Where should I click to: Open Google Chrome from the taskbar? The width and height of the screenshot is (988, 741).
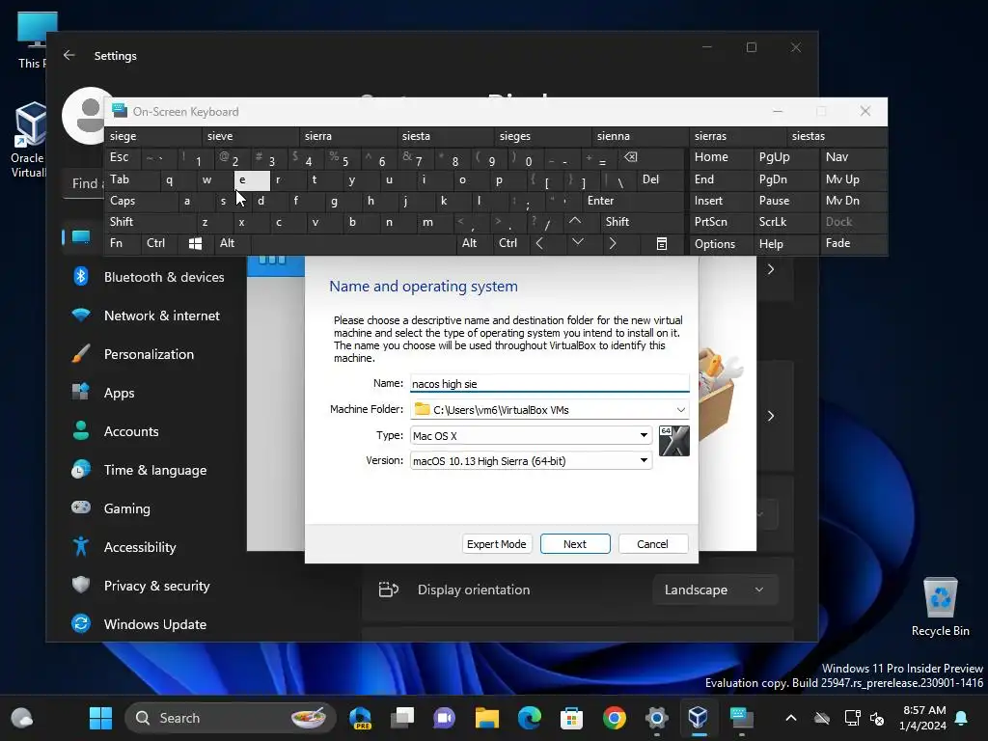coord(615,718)
